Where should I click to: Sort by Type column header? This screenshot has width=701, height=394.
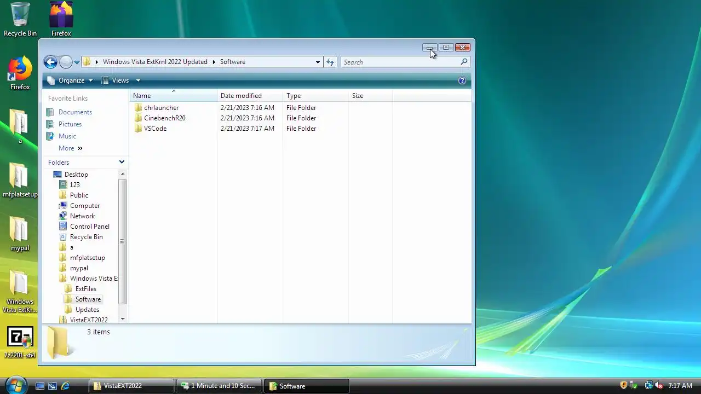pyautogui.click(x=315, y=96)
